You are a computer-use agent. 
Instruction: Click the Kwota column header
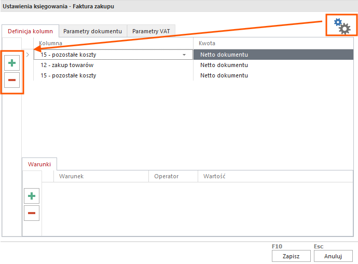coord(207,43)
